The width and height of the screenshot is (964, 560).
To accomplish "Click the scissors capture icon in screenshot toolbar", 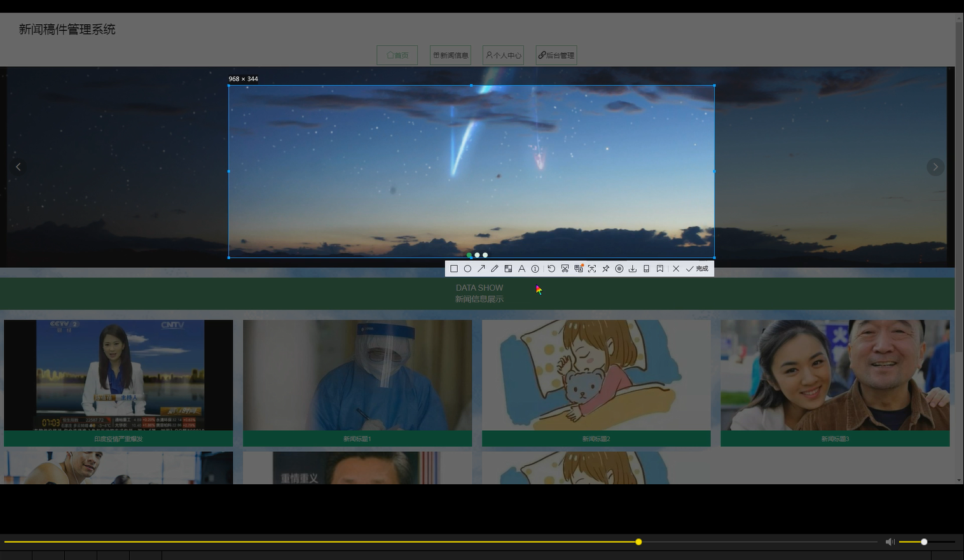I will tap(565, 269).
